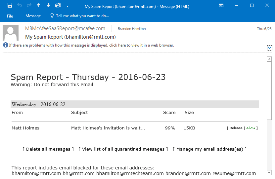275x179 pixels.
Task: Click the From column header
Action: click(x=17, y=113)
